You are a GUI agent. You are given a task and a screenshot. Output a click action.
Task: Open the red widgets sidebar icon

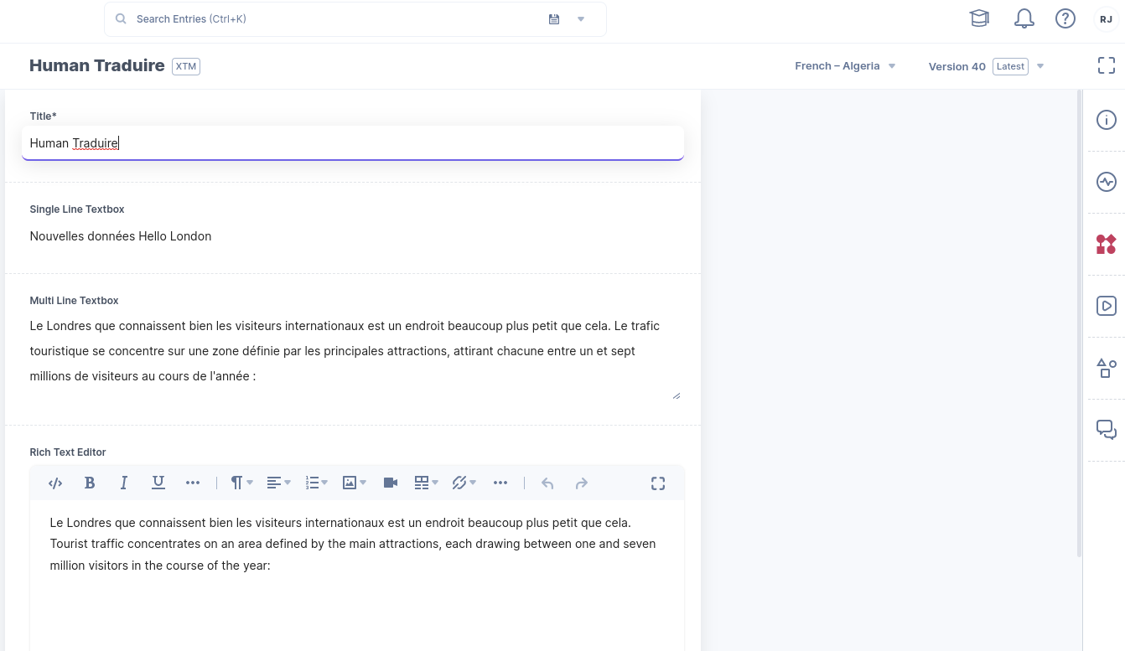coord(1107,244)
